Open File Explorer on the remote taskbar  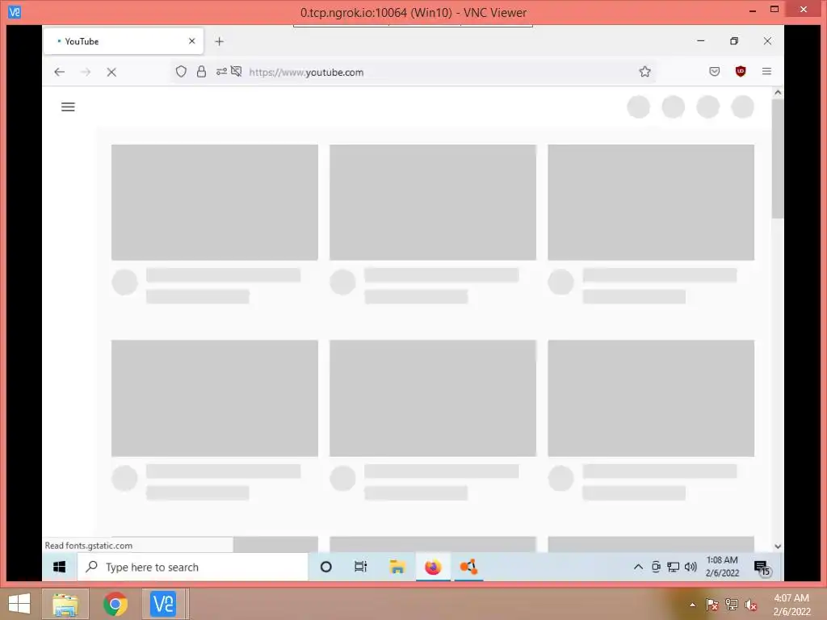(x=397, y=567)
